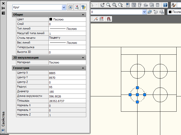Select the Вес линий Послою value
Screen dimensions: 181x135
tap(67, 43)
